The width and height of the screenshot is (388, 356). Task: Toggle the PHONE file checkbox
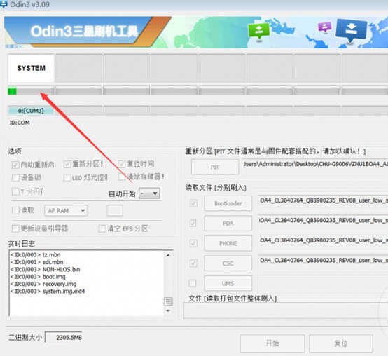click(193, 243)
